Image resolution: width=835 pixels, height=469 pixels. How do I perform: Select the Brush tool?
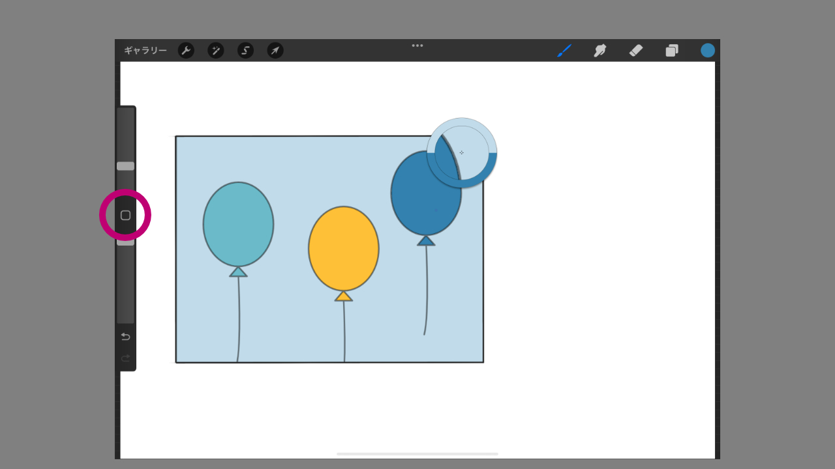564,50
